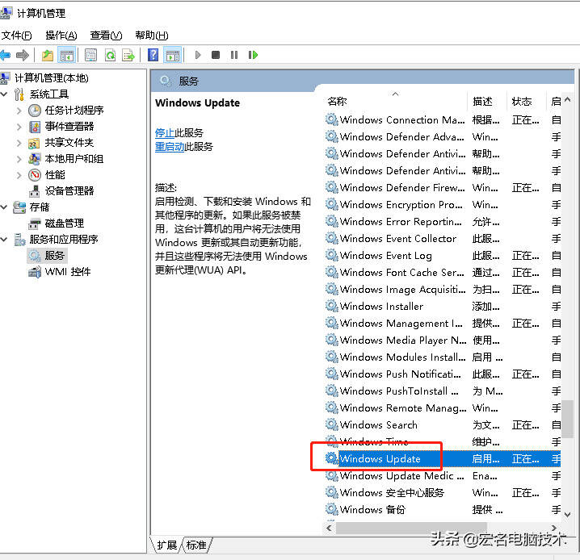Select the Windows Defender Firewall service row
The width and height of the screenshot is (580, 560).
(443, 188)
